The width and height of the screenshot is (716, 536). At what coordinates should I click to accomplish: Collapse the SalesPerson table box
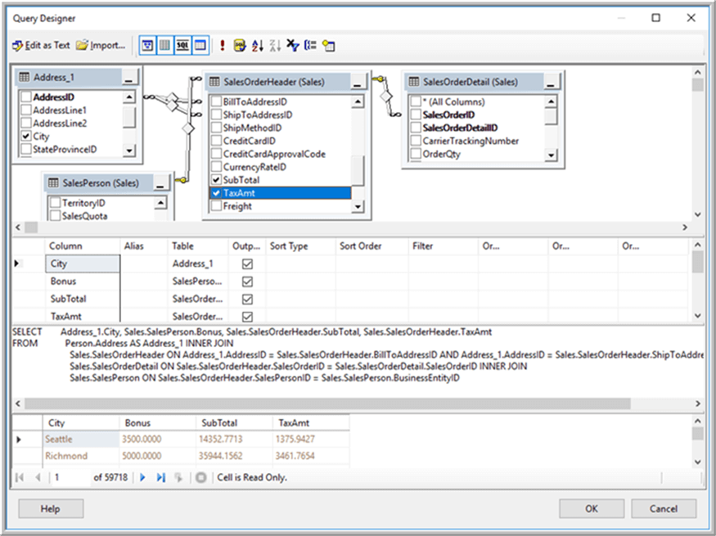[160, 184]
